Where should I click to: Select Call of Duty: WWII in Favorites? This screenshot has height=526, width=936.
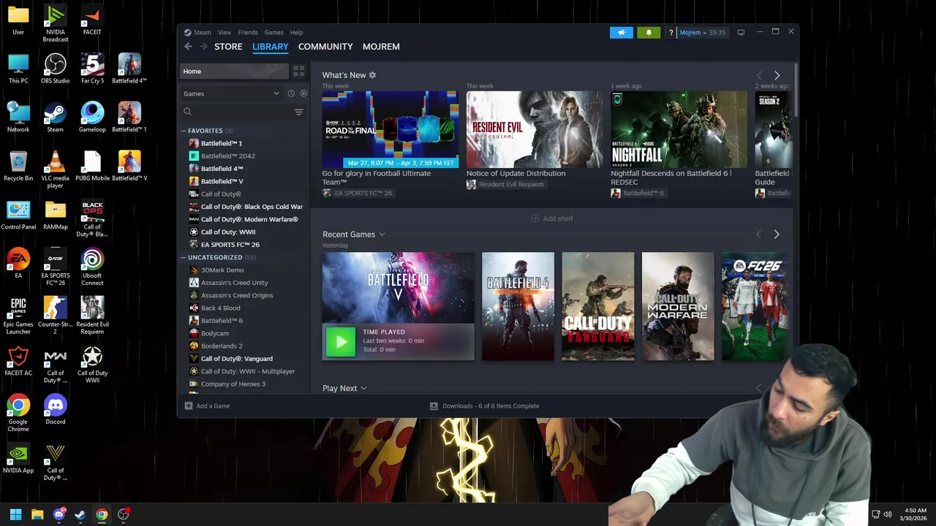pos(228,232)
